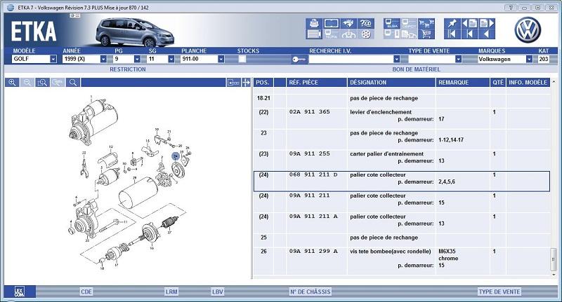Click the parts list scrollbar thumb
The image size is (562, 302).
click(x=554, y=259)
